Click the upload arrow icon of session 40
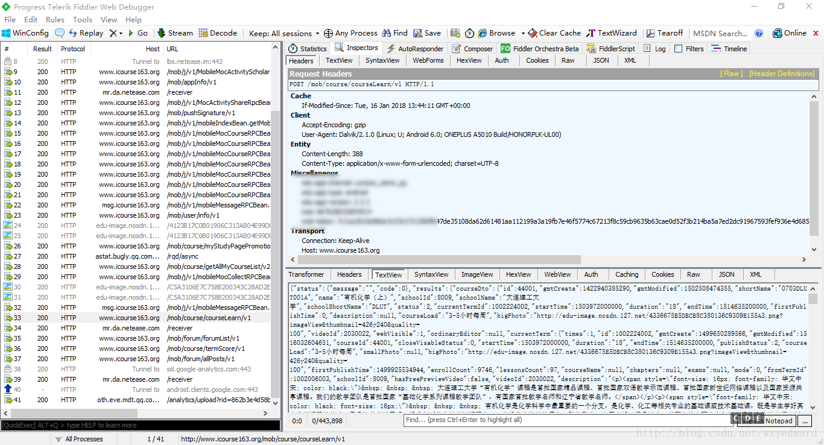 click(x=8, y=390)
